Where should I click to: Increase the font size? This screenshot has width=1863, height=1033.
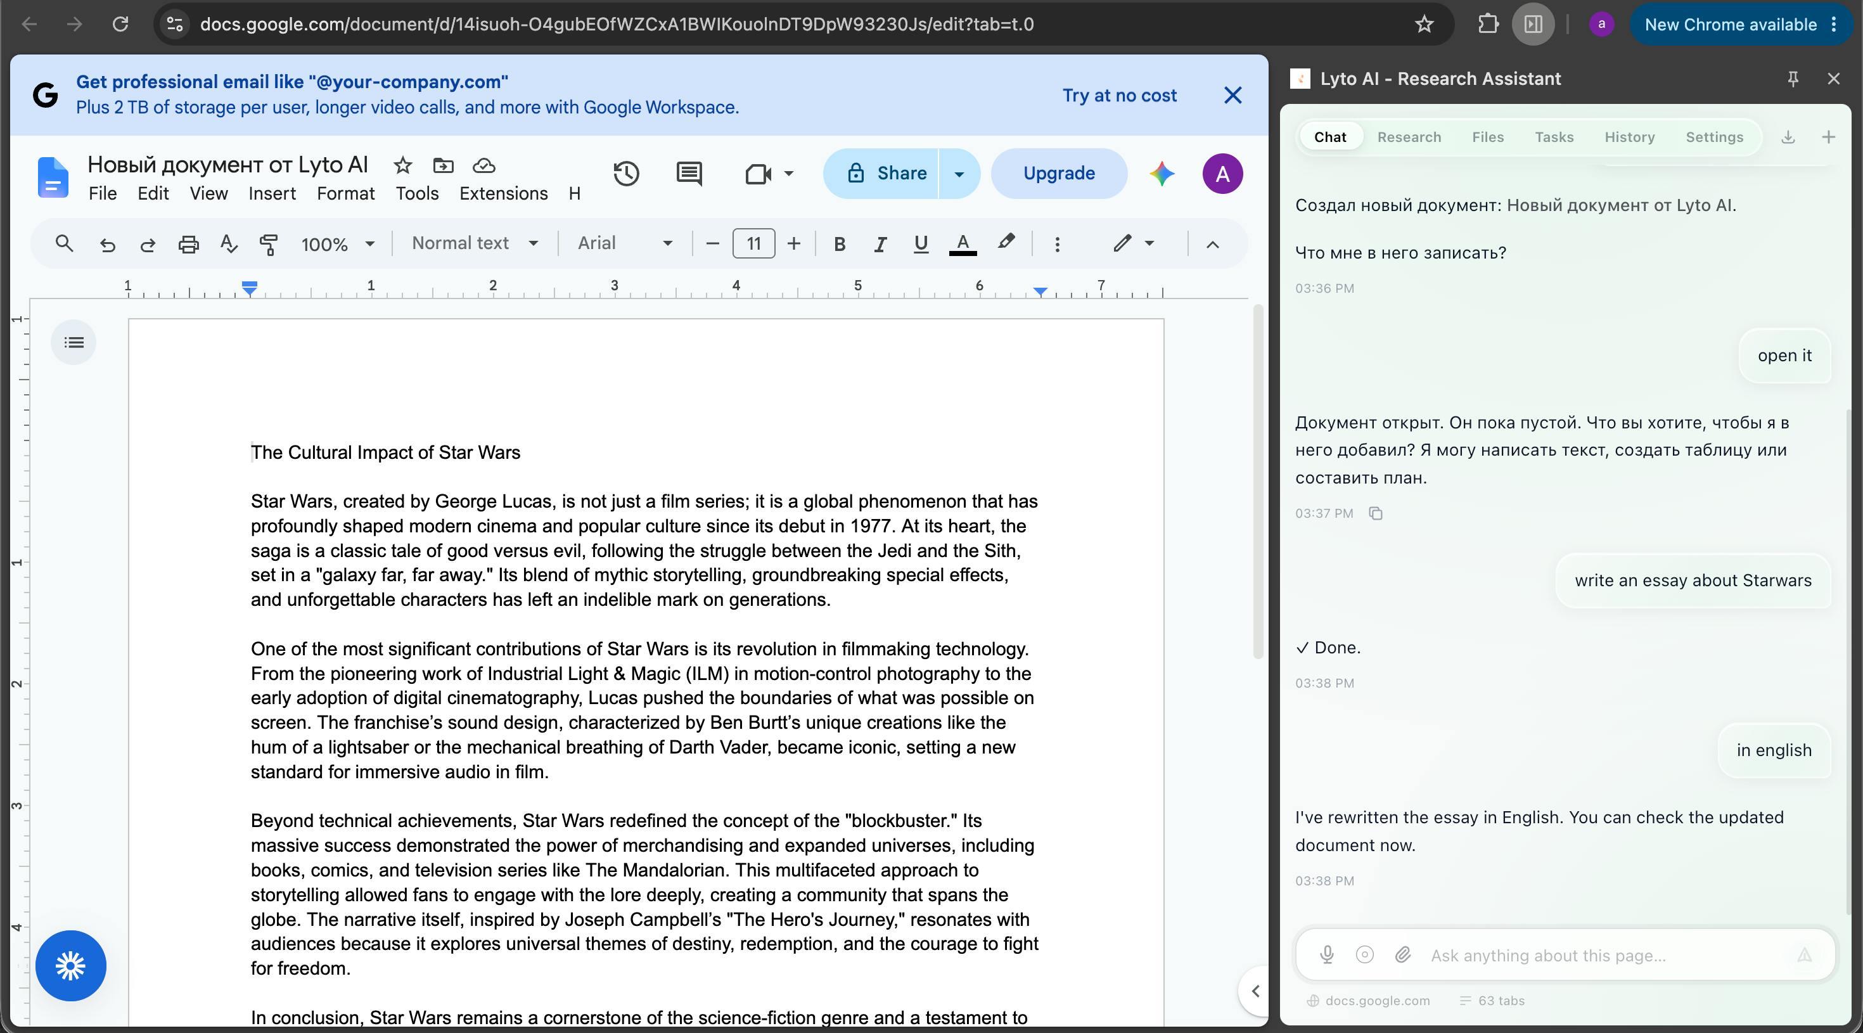point(793,244)
